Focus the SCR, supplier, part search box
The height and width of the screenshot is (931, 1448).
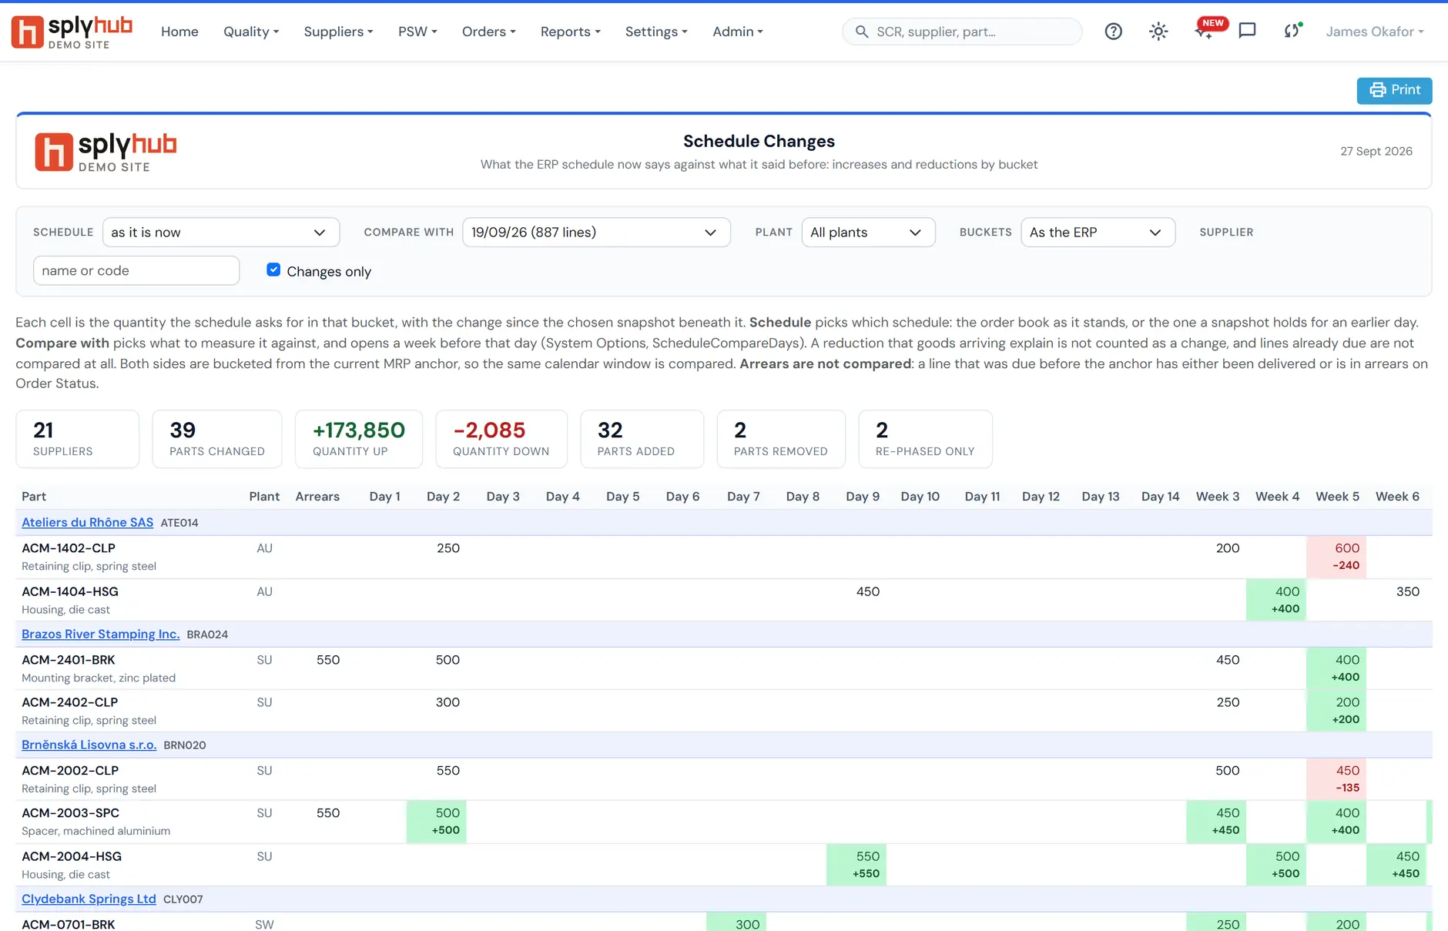(x=962, y=32)
